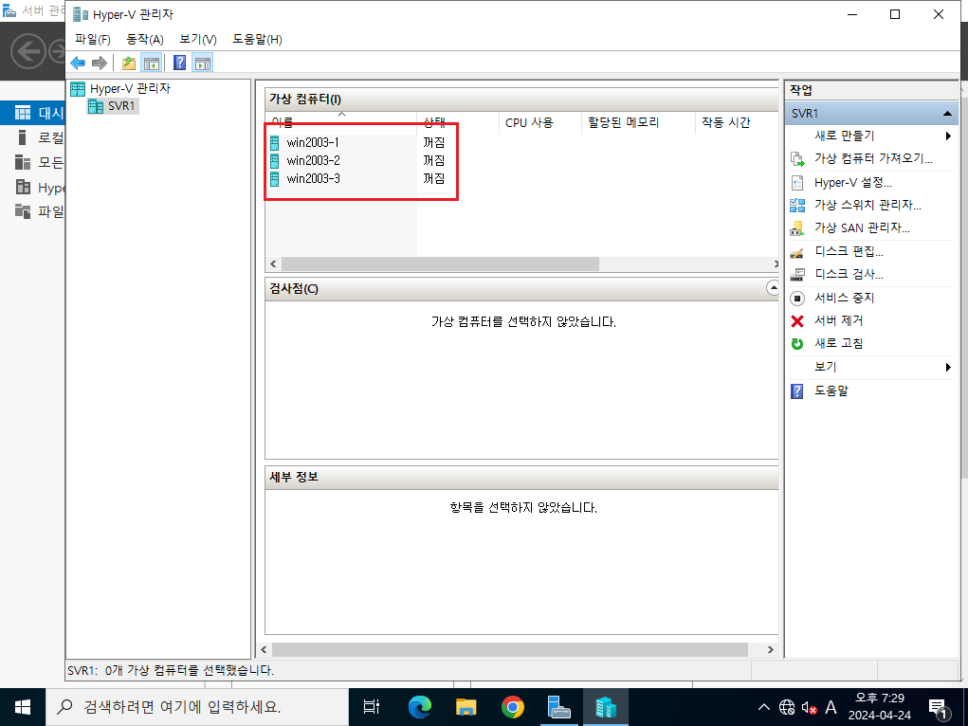
Task: Click 도움말 in actions pane
Action: coord(831,390)
